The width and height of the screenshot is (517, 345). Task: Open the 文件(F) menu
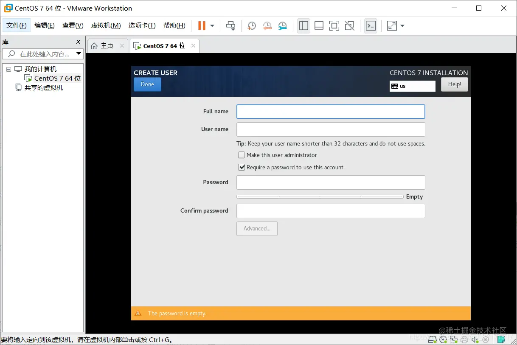tap(17, 25)
